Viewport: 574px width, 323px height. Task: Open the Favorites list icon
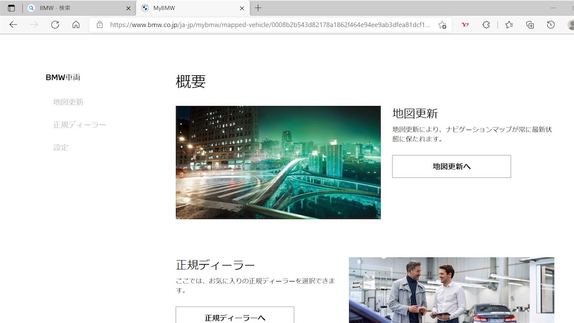(509, 25)
